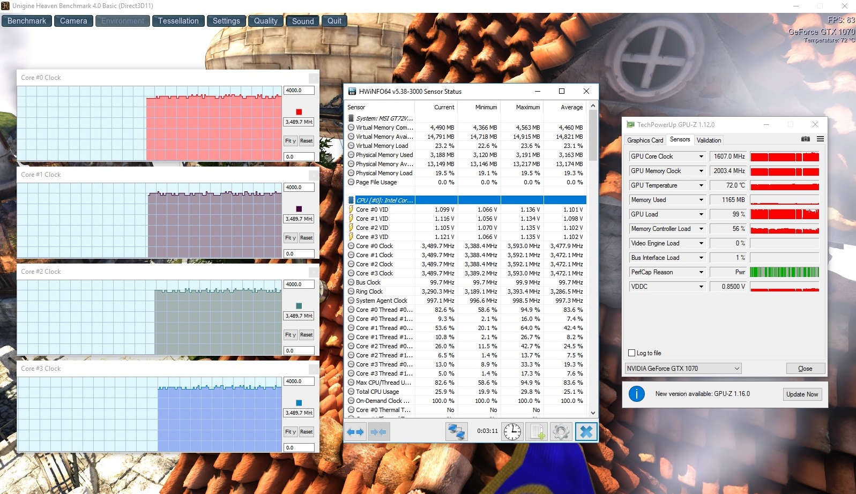Click the lightning icon beside Core #3 VID
856x494 pixels.
[351, 237]
